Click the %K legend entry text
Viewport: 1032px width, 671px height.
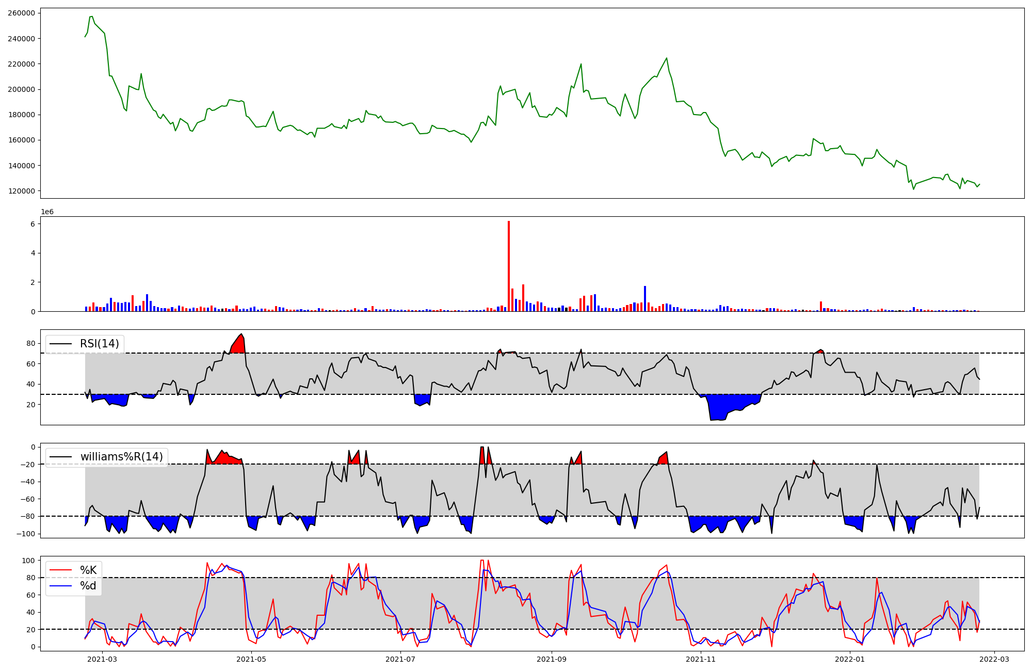pos(88,570)
